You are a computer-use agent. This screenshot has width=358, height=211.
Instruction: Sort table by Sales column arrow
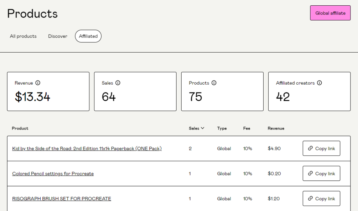203,128
